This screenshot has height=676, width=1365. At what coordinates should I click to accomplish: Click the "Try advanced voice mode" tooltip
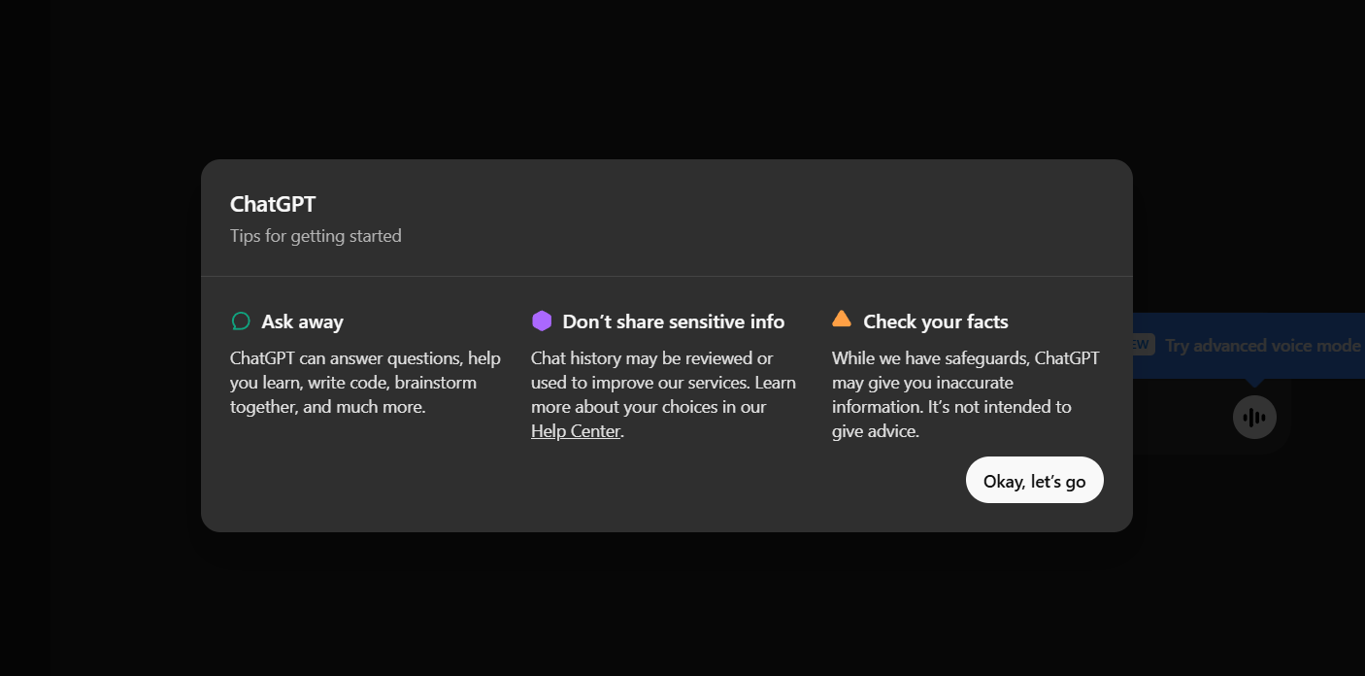click(1262, 346)
